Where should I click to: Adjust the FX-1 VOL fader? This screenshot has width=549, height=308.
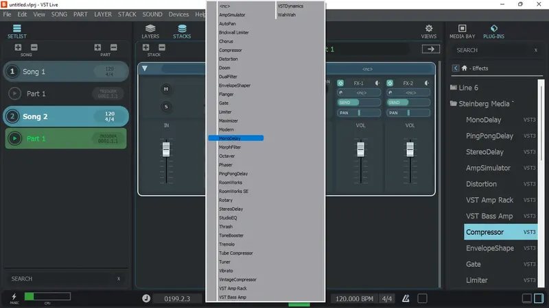pos(360,150)
